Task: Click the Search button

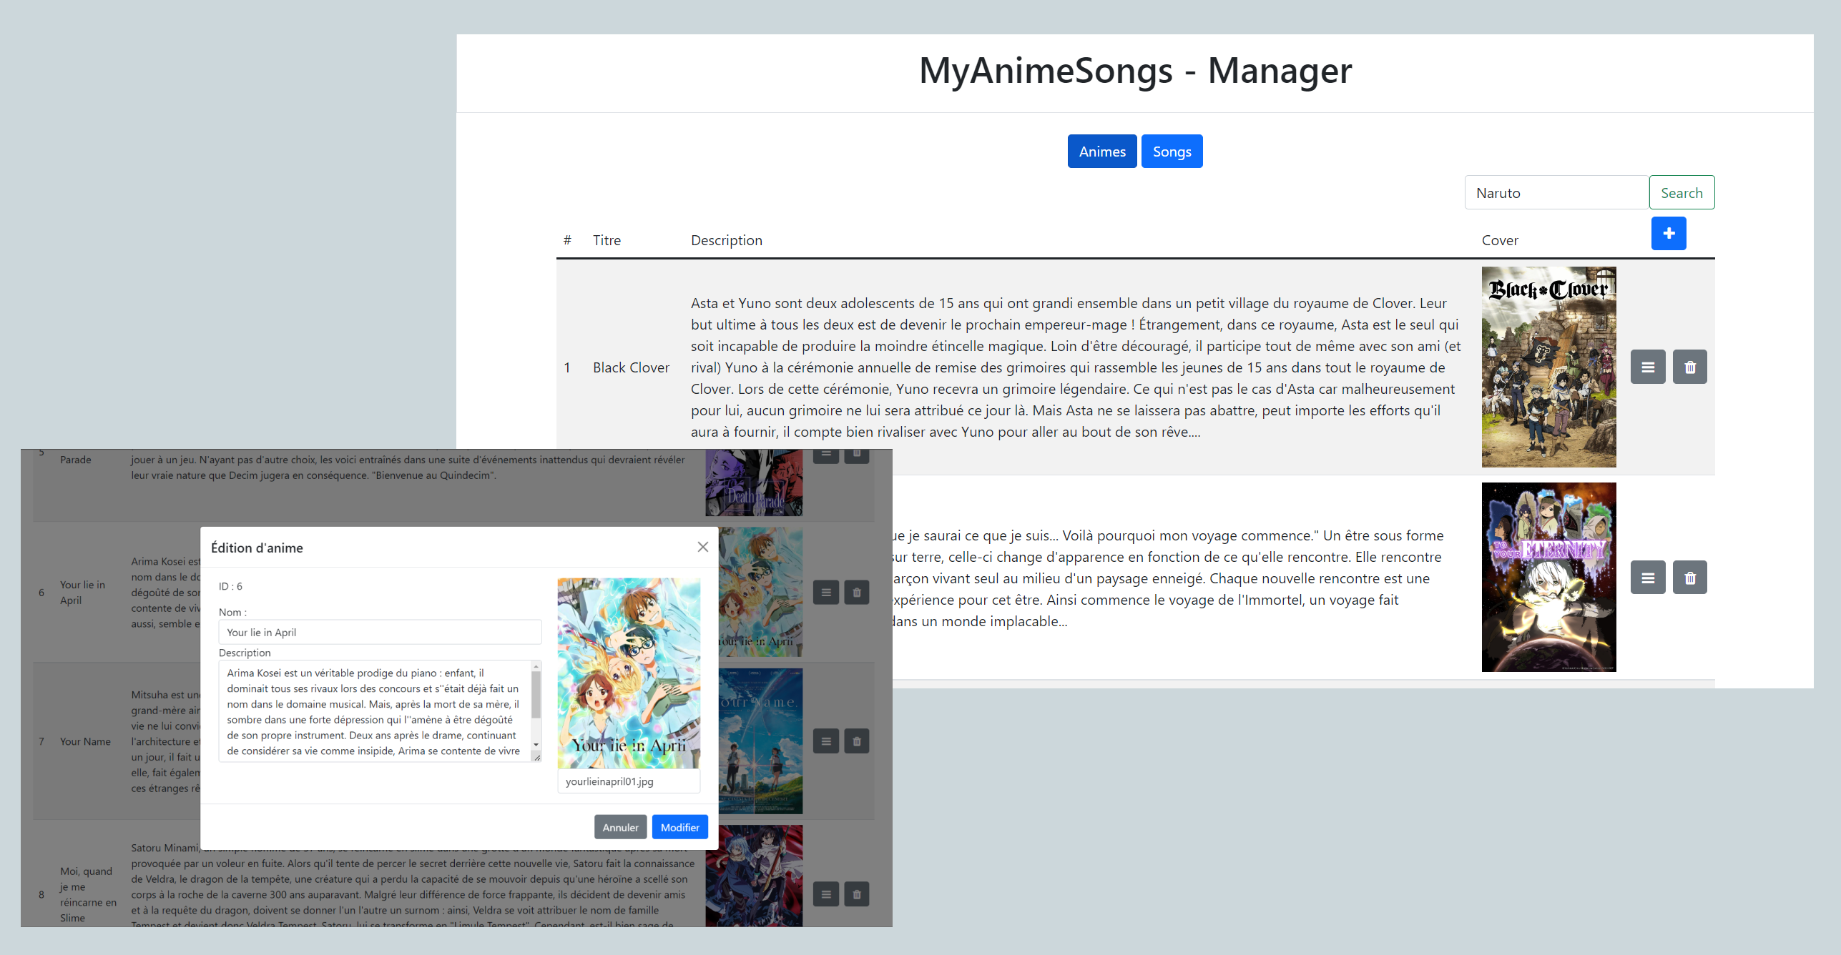Action: click(x=1682, y=192)
